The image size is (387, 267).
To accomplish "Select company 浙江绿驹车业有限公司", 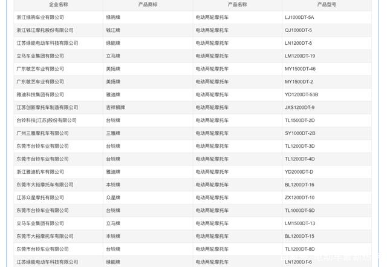I will point(40,17).
